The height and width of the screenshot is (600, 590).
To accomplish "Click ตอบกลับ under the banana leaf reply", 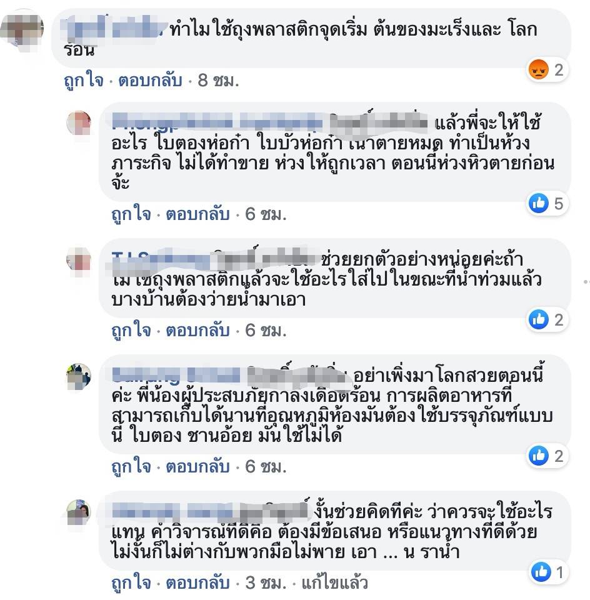I will [x=197, y=214].
